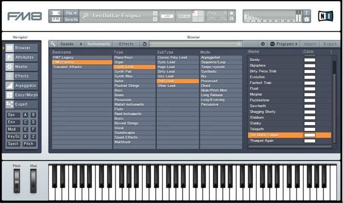Open the Programs dropdown
Viewport: 343px width, 203px height.
[284, 44]
